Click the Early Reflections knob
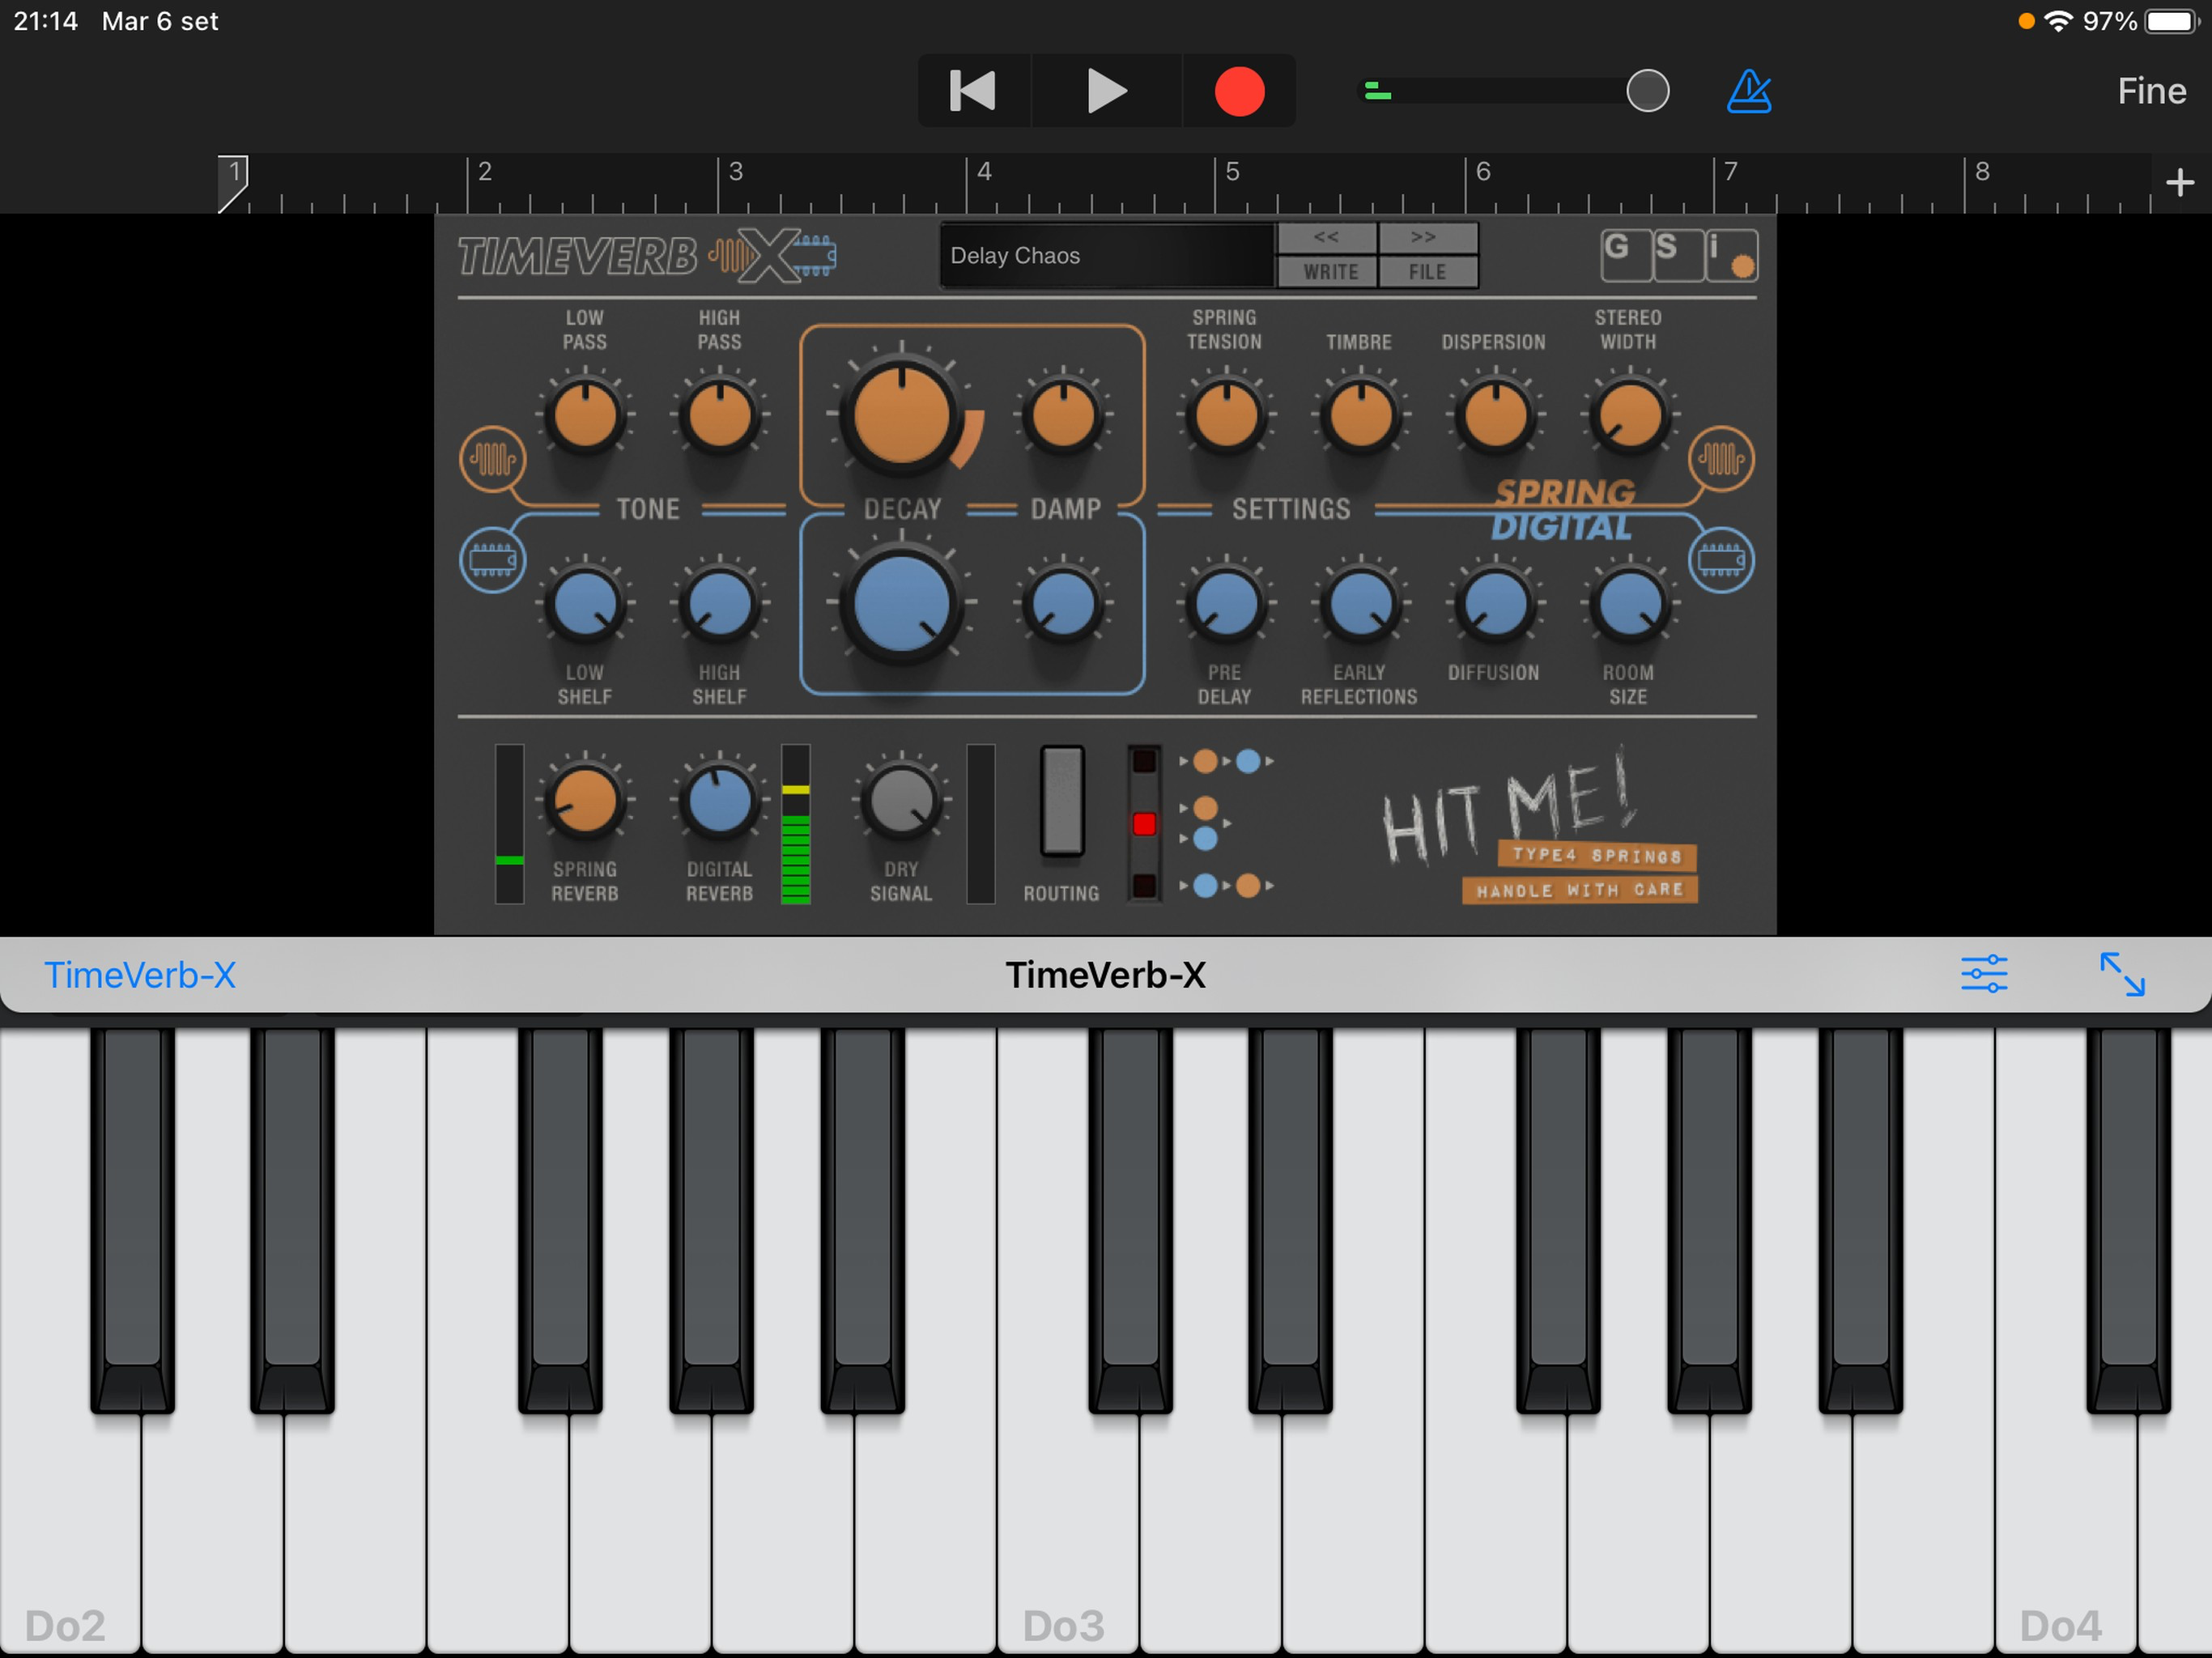Image resolution: width=2212 pixels, height=1658 pixels. point(1360,604)
